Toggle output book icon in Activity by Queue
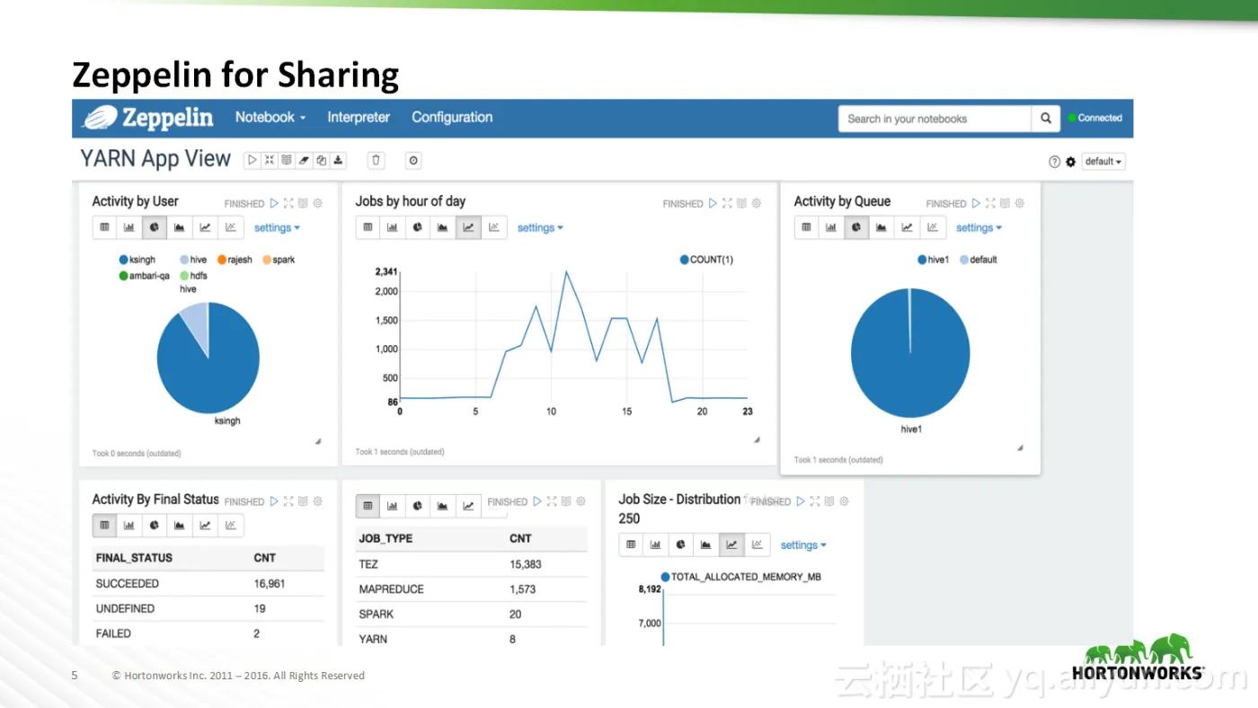Image resolution: width=1258 pixels, height=708 pixels. tap(1005, 204)
